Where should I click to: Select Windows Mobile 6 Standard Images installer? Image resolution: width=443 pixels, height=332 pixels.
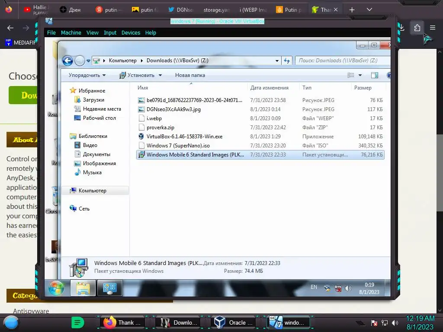click(260, 155)
